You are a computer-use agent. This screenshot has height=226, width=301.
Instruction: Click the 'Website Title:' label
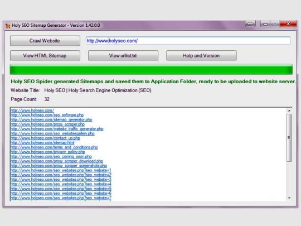pyautogui.click(x=25, y=90)
